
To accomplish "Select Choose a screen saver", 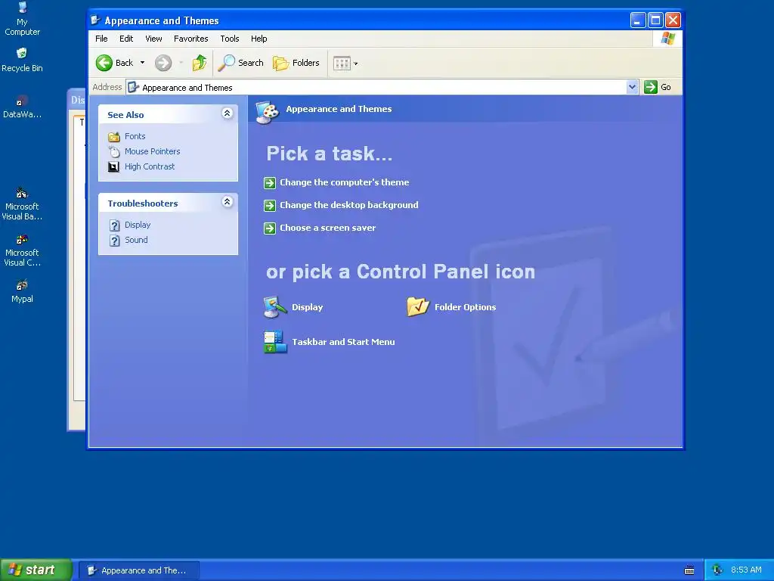I will (x=328, y=228).
